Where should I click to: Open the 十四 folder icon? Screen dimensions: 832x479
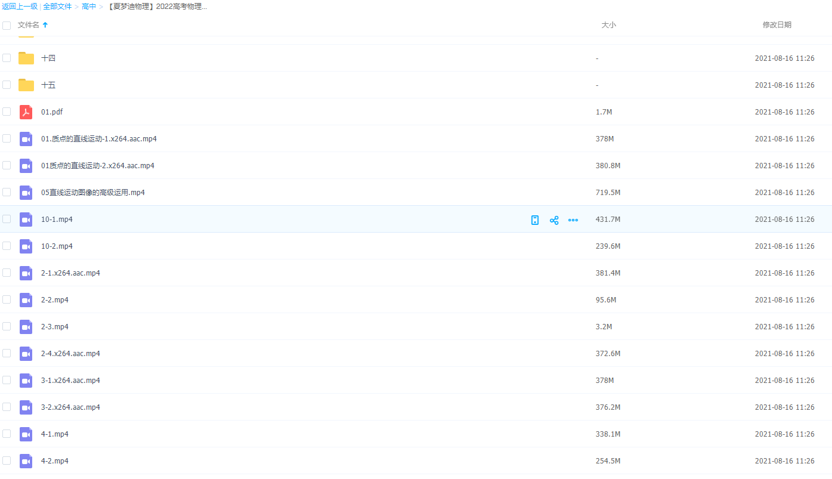(26, 58)
